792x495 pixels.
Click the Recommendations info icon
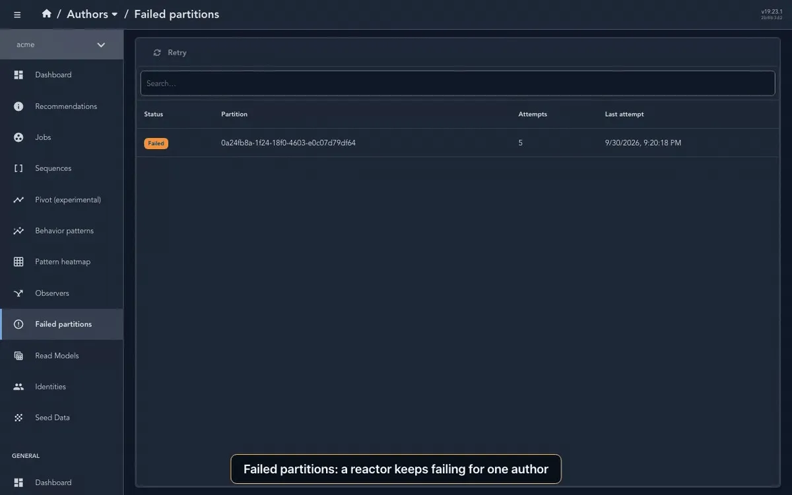pyautogui.click(x=18, y=106)
